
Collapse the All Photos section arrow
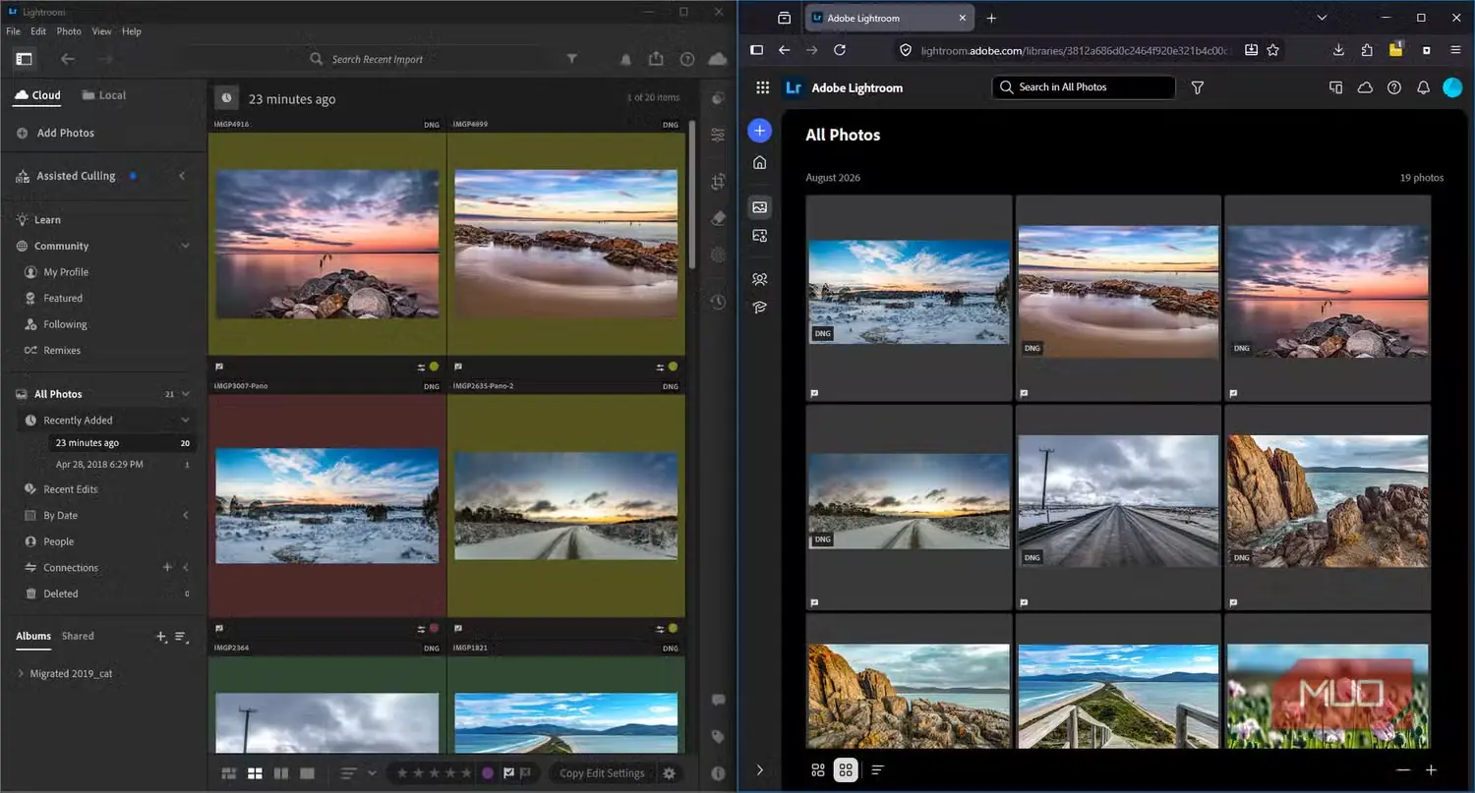point(185,394)
